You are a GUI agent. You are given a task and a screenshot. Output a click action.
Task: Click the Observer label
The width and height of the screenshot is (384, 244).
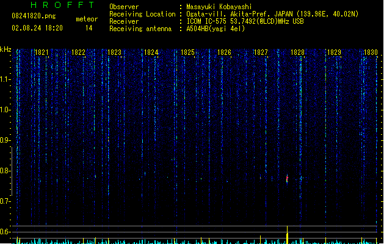pyautogui.click(x=124, y=7)
